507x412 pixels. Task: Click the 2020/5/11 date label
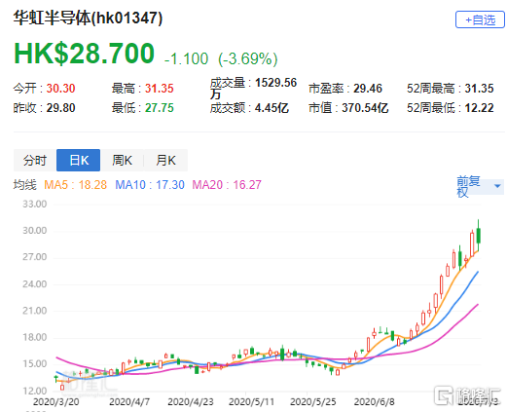click(251, 402)
